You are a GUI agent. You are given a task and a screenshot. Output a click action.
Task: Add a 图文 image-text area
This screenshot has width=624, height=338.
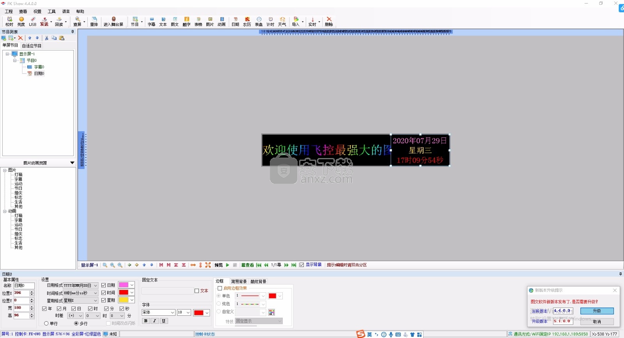click(175, 21)
